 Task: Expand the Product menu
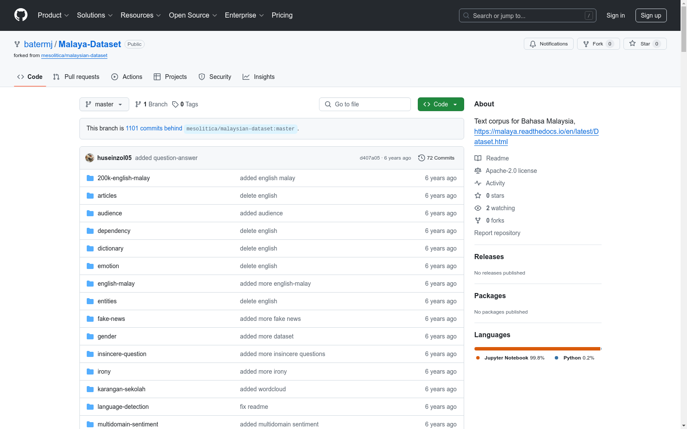[x=53, y=15]
